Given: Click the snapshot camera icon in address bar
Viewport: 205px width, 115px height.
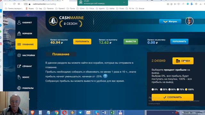Looking at the screenshot, I should coord(168,4).
